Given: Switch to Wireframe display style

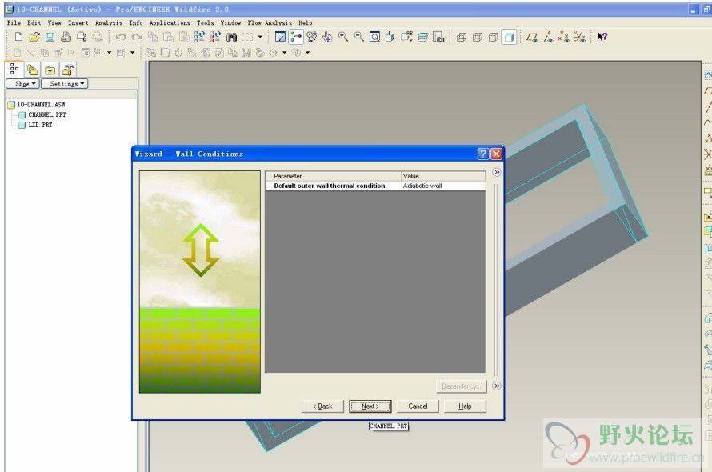Looking at the screenshot, I should click(x=462, y=37).
